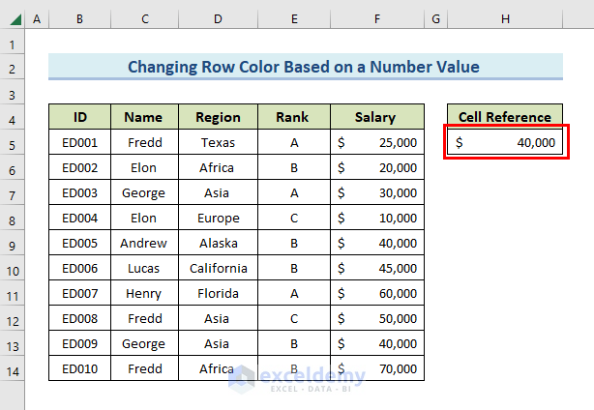Click the title cell about changing row color
Image resolution: width=594 pixels, height=410 pixels.
[x=304, y=67]
